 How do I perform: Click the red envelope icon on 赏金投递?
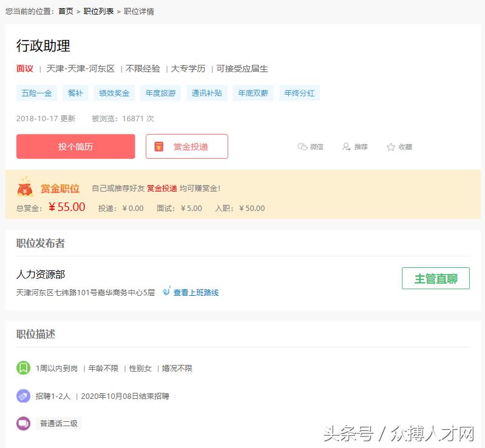(x=158, y=147)
